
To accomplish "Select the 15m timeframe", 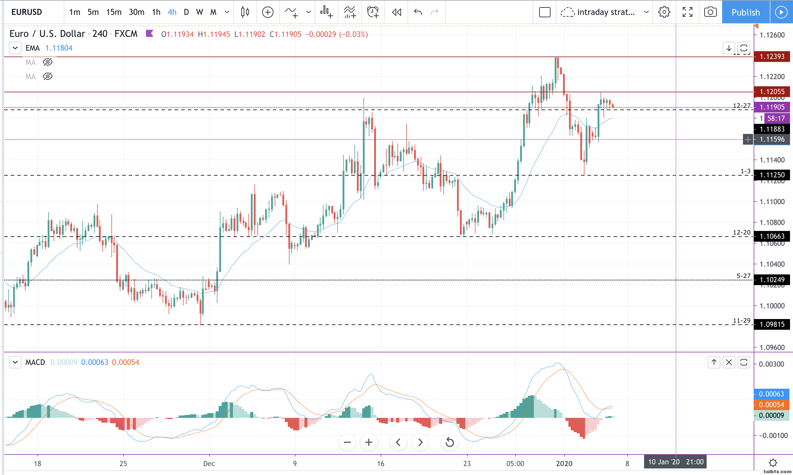I will (x=114, y=12).
